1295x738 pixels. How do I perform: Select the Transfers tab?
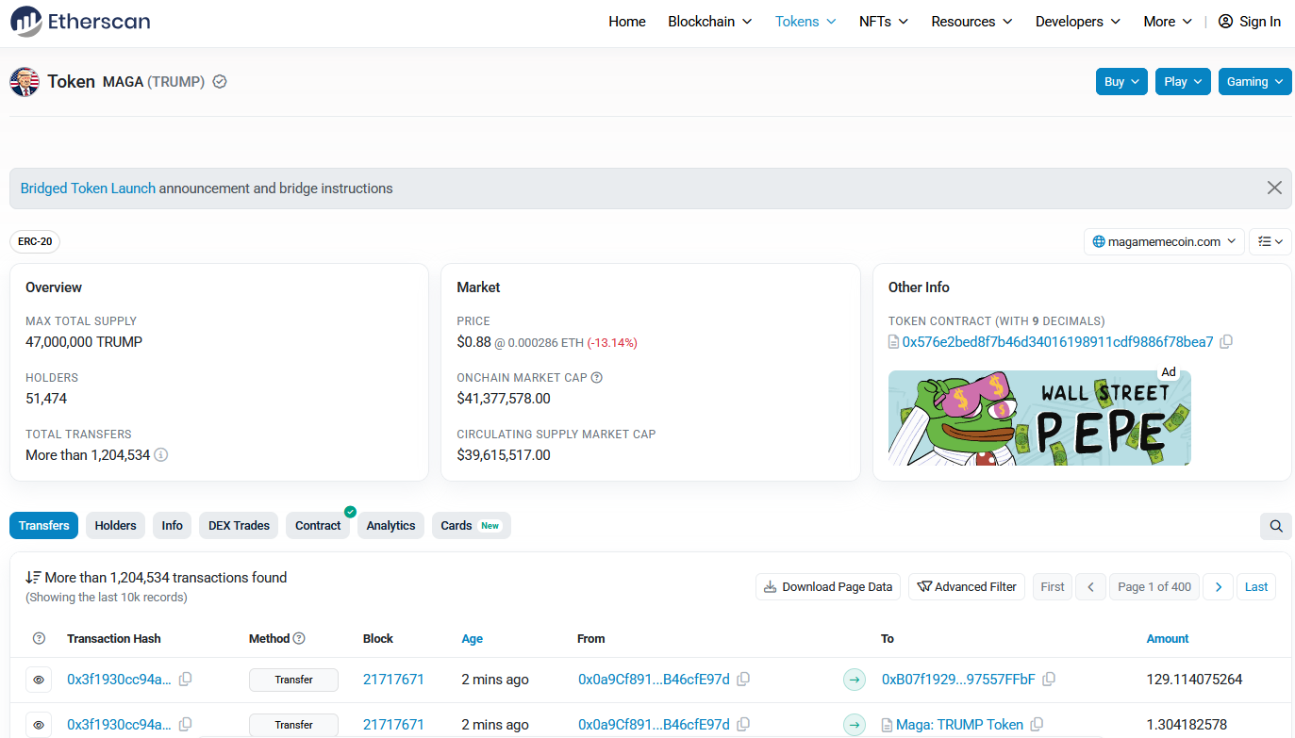point(44,526)
